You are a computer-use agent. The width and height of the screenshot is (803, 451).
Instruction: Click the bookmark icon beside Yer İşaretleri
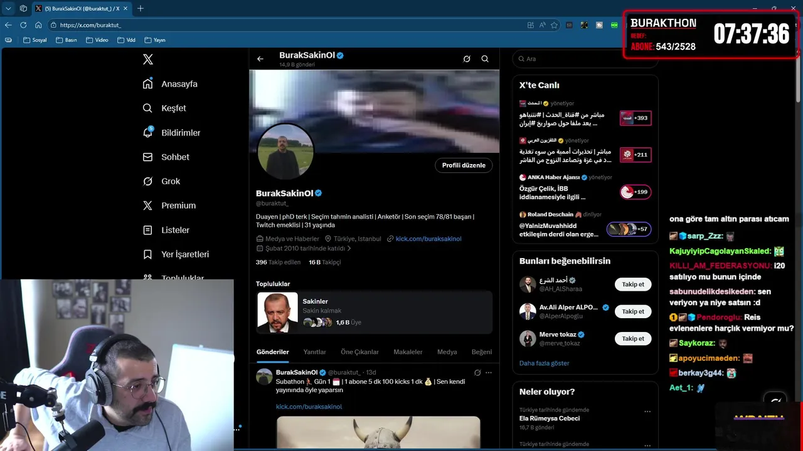[x=148, y=254]
